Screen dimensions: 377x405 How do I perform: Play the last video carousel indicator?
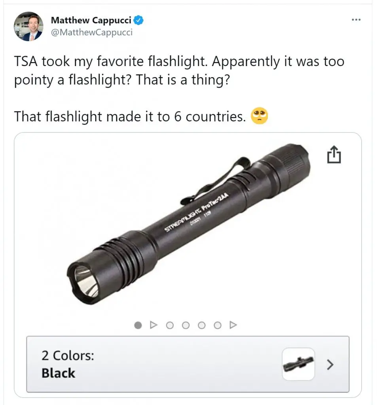[x=233, y=325]
